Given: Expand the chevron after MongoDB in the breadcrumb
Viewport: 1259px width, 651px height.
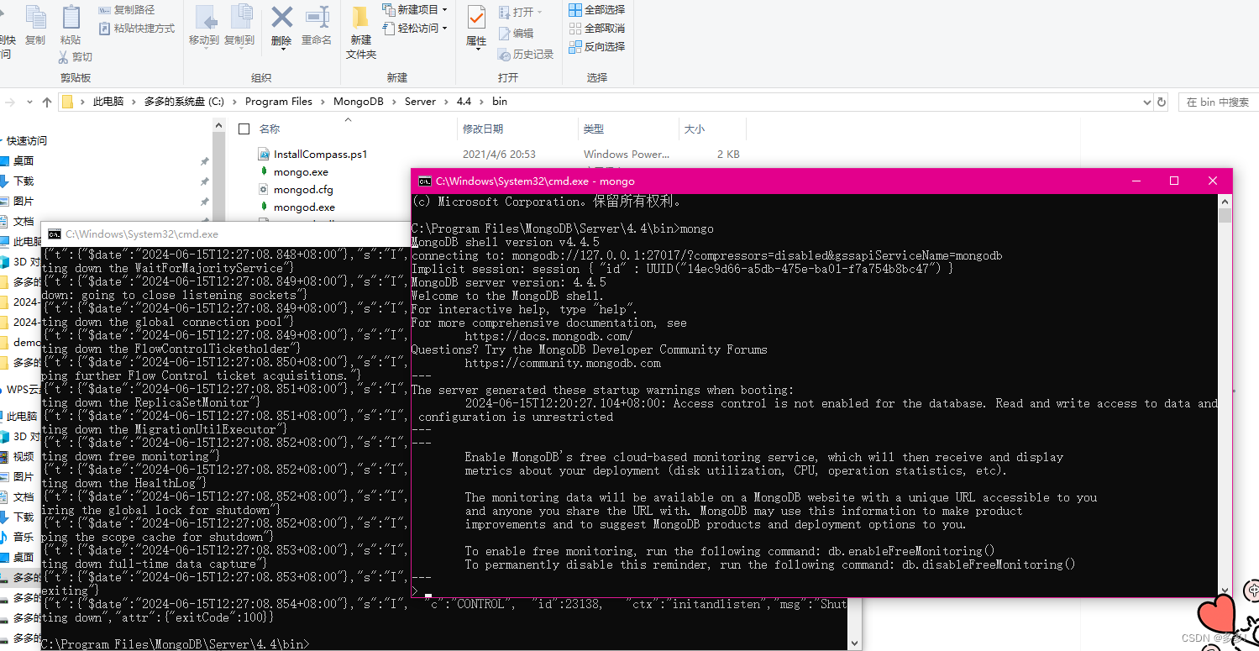Looking at the screenshot, I should [394, 102].
